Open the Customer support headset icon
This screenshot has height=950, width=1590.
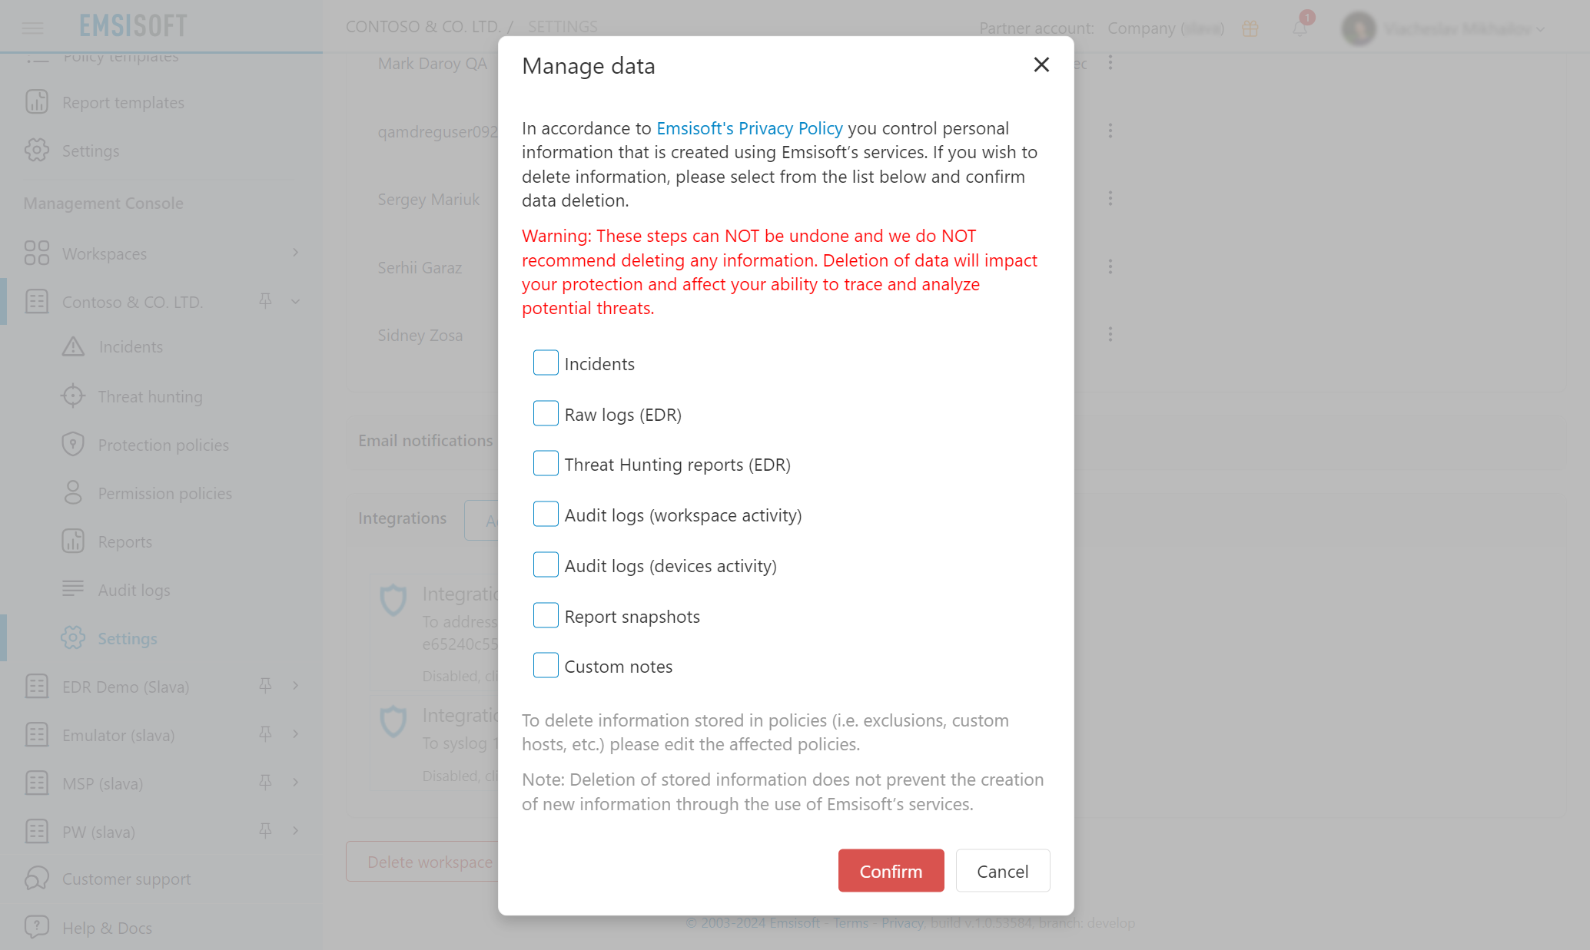(x=36, y=879)
